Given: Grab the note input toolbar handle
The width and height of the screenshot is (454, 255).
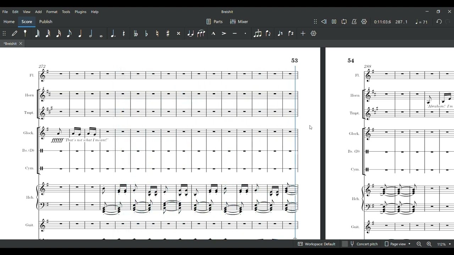Looking at the screenshot, I should tap(4, 33).
